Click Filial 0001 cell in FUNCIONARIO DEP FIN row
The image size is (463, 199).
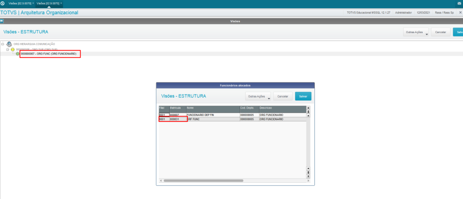[164, 115]
